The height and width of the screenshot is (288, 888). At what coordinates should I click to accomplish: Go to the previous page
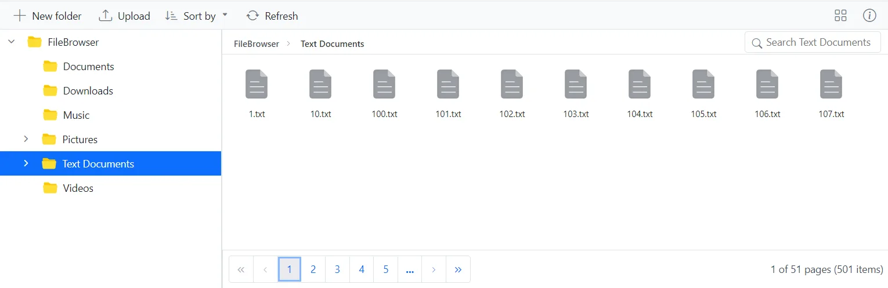point(265,269)
